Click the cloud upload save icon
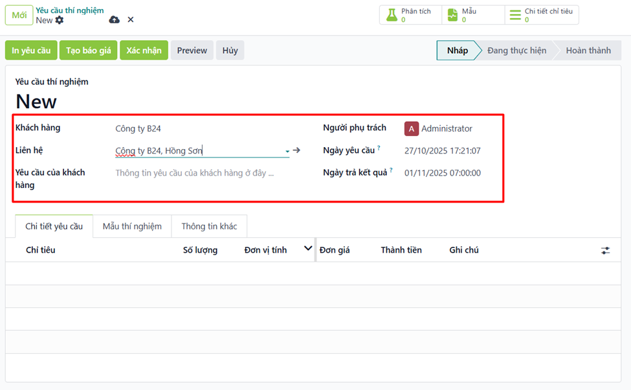631x390 pixels. (x=115, y=20)
